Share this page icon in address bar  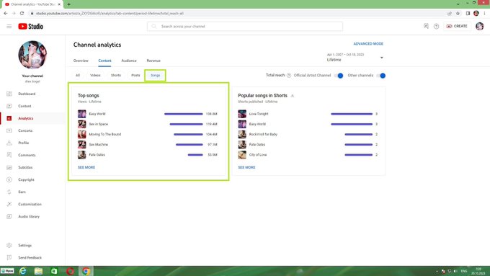pos(450,13)
